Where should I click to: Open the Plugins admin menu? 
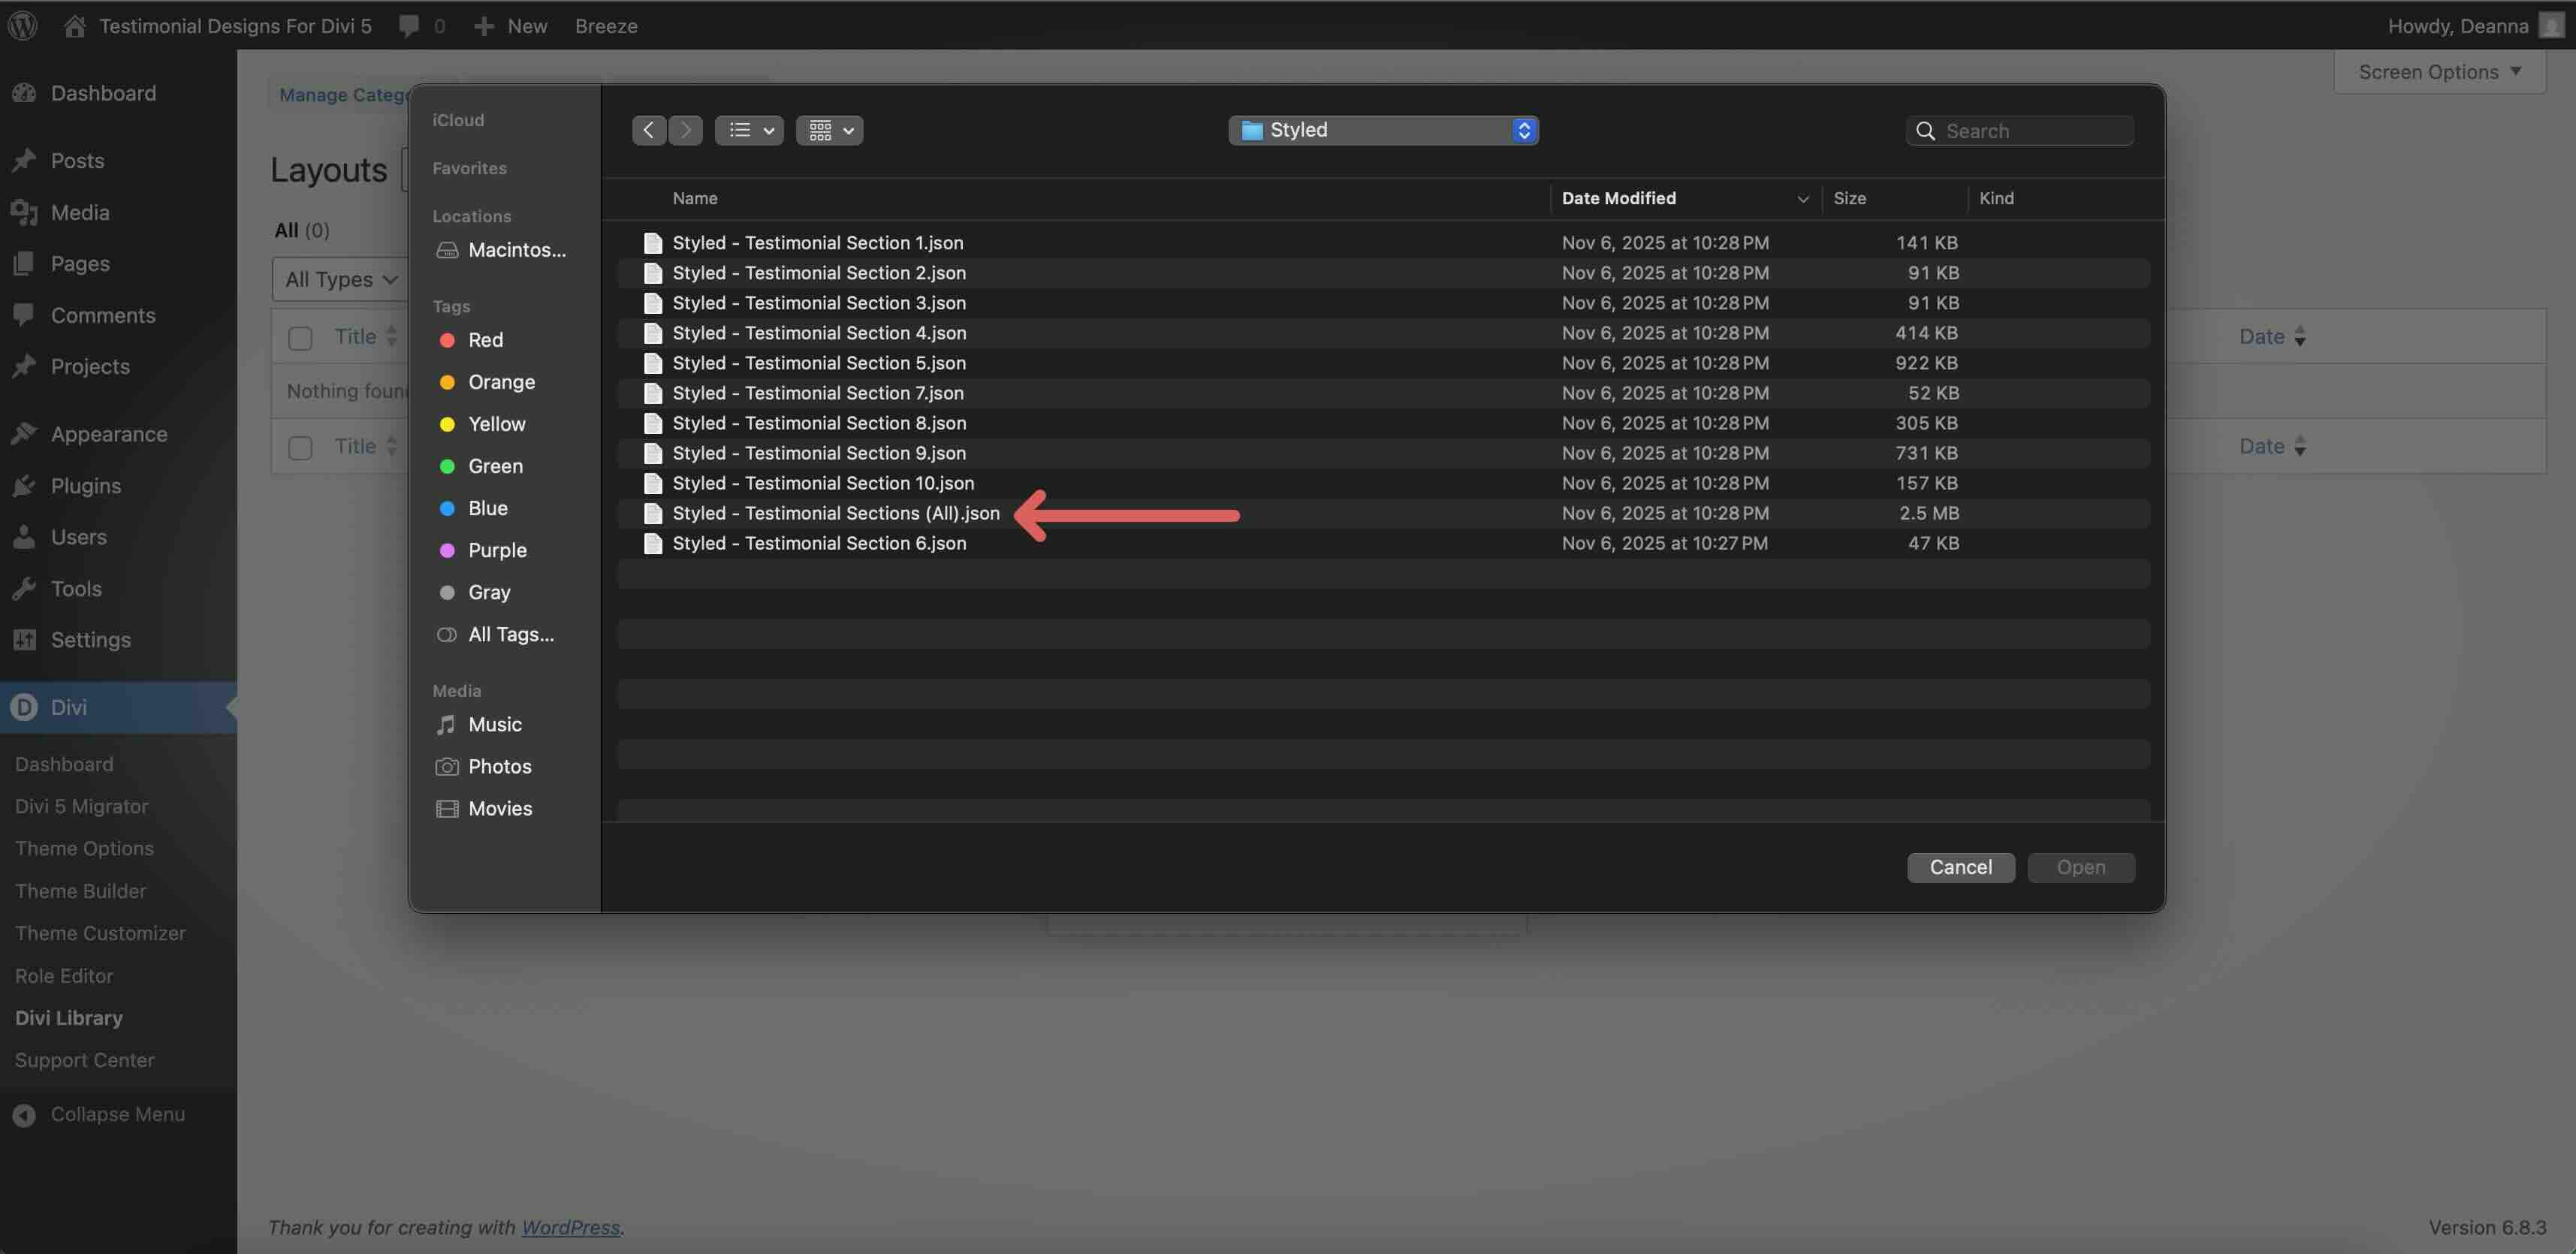tap(86, 486)
